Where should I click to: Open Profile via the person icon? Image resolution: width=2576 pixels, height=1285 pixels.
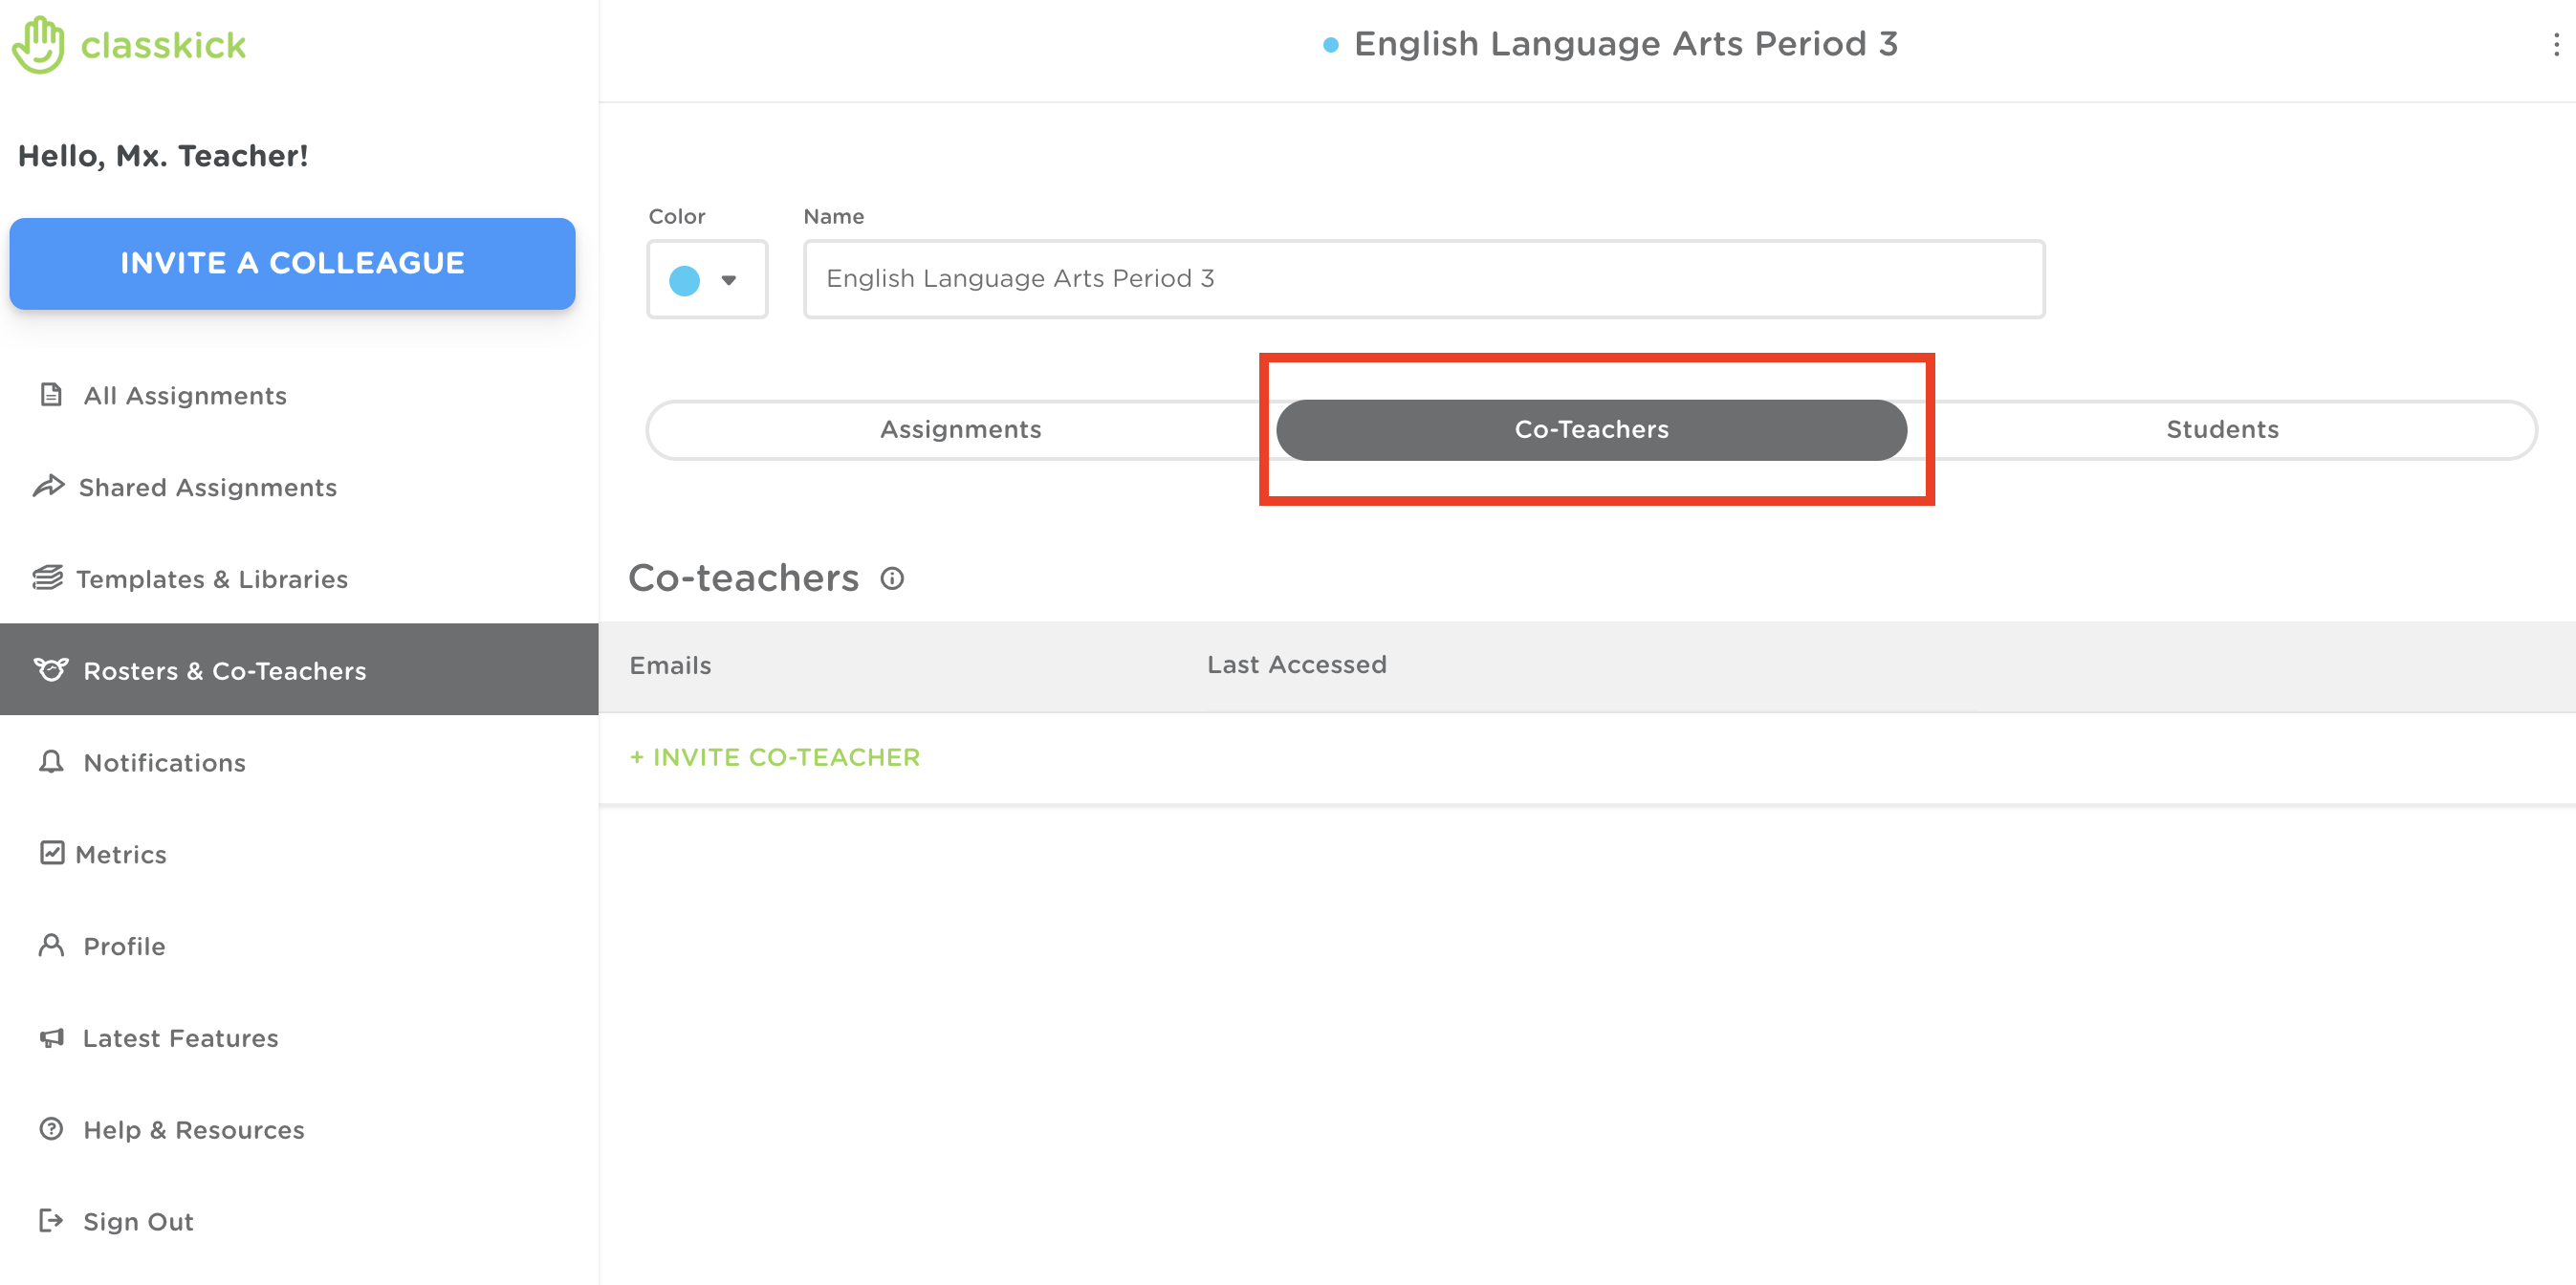[52, 945]
